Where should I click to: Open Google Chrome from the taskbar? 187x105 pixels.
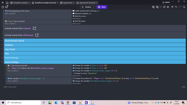pos(68,103)
